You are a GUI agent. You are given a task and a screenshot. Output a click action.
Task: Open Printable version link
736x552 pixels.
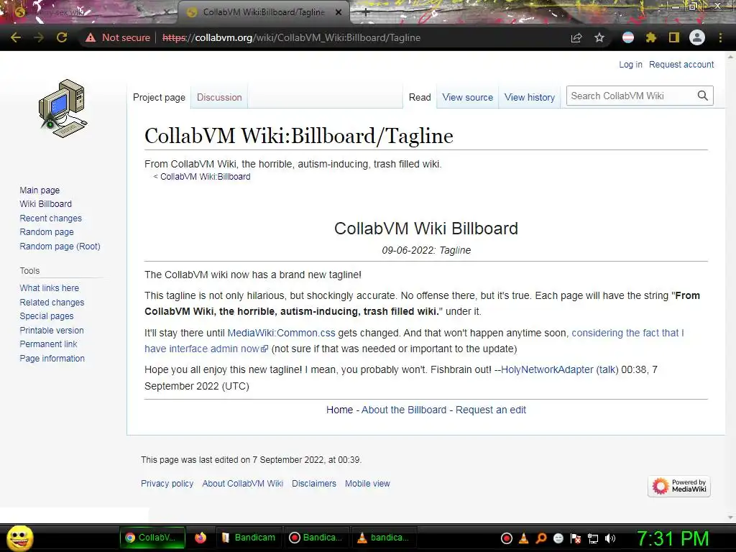pyautogui.click(x=52, y=331)
